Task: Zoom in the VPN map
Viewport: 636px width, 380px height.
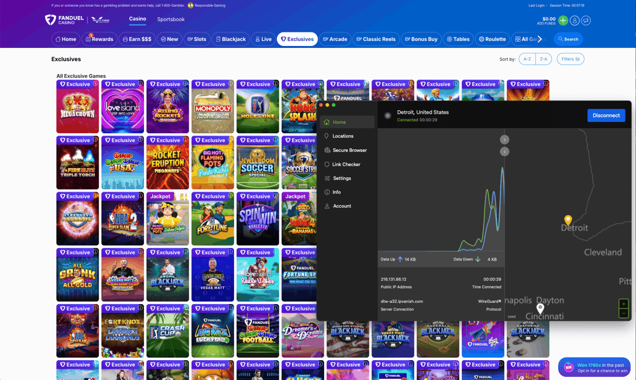Action: click(624, 304)
